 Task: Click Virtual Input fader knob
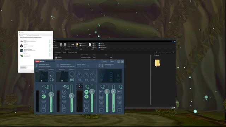[x=92, y=91]
